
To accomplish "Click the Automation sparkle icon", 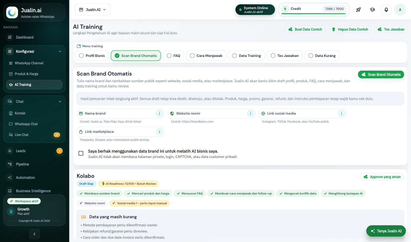I will 10,178.
